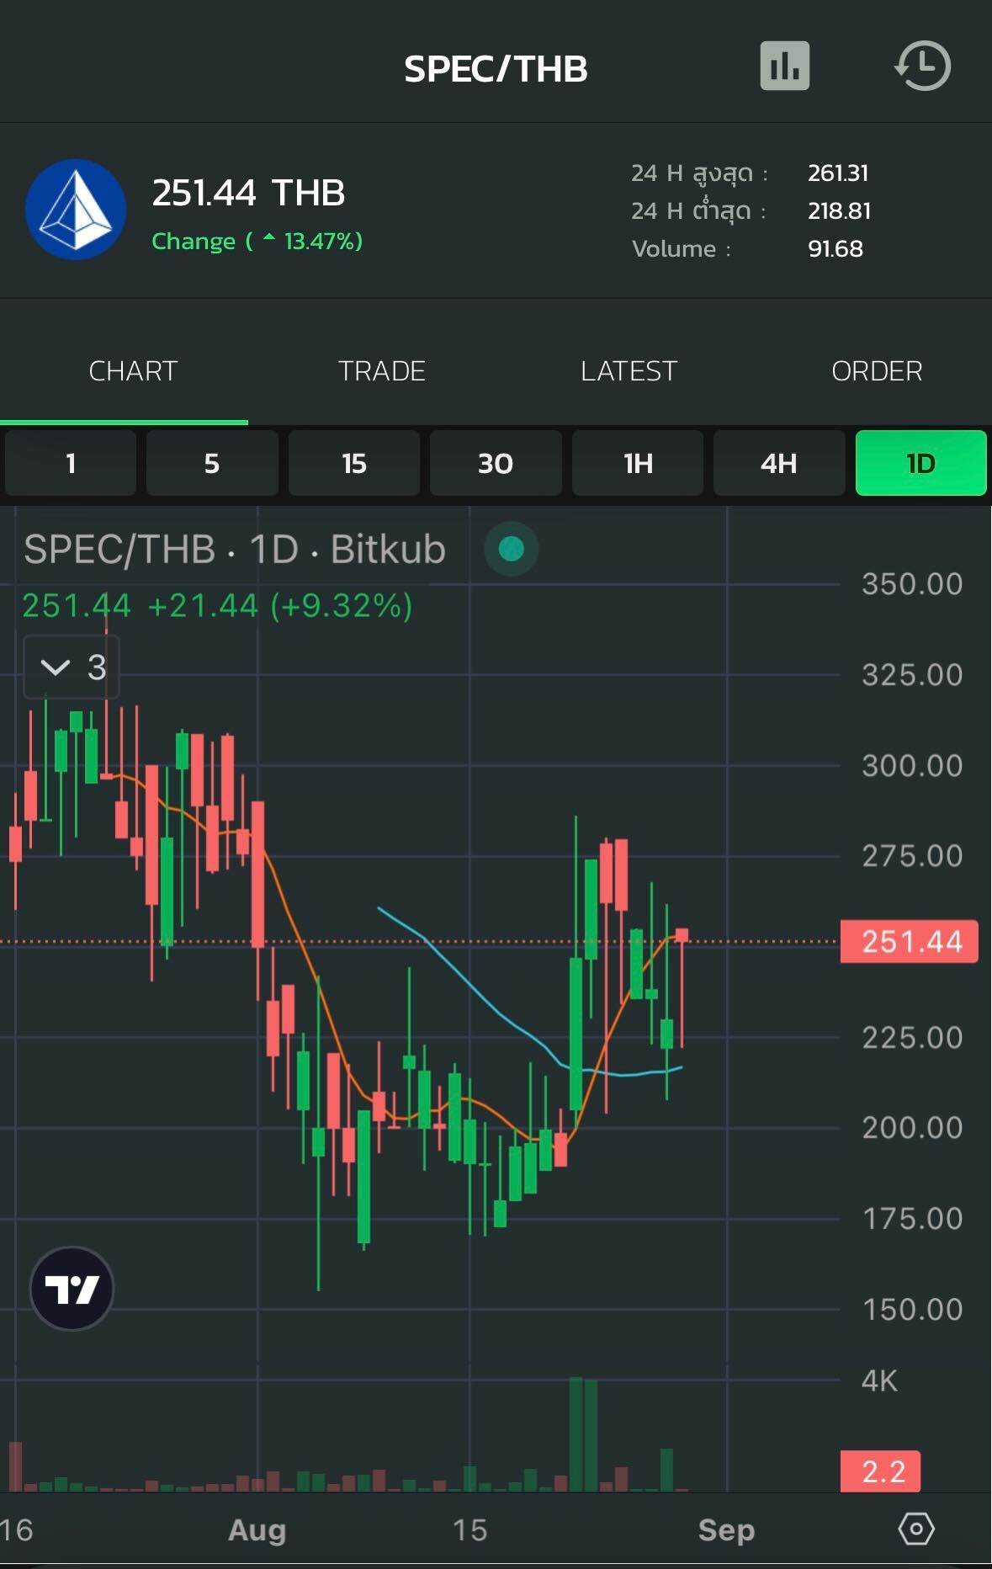
Task: Open the history clock icon
Action: tap(922, 66)
